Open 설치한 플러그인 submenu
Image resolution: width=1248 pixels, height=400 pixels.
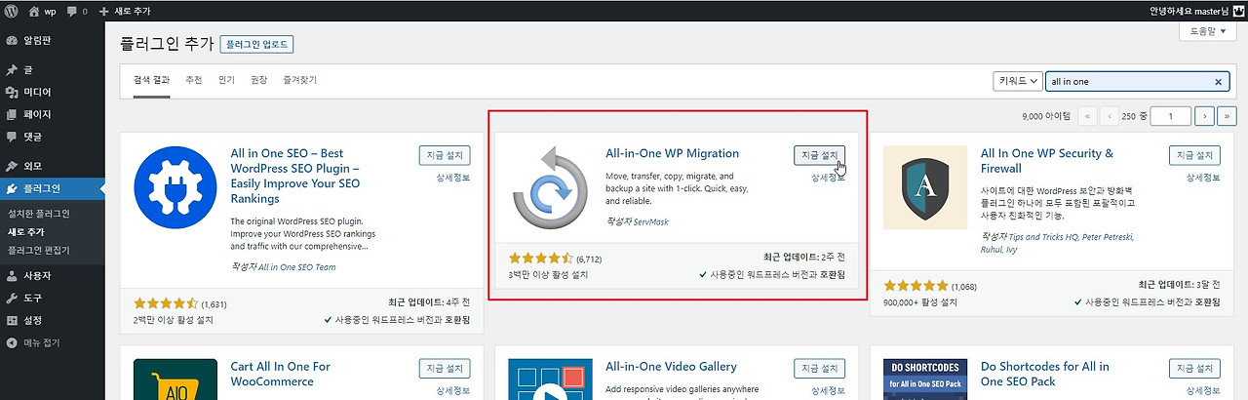[x=39, y=214]
